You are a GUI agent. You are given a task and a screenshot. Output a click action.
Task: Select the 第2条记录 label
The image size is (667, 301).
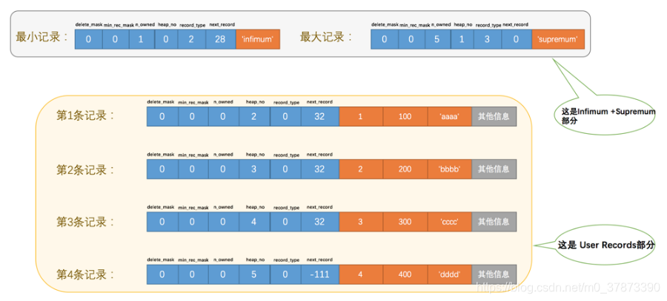(x=85, y=170)
